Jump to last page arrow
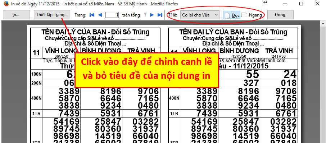Screen dimensions: 326x143 click(160, 15)
